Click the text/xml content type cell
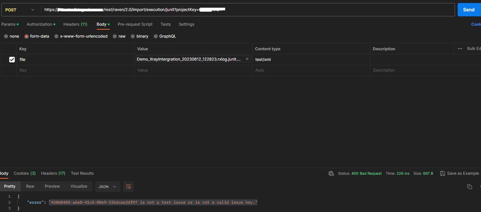This screenshot has height=212, width=481. 311,60
